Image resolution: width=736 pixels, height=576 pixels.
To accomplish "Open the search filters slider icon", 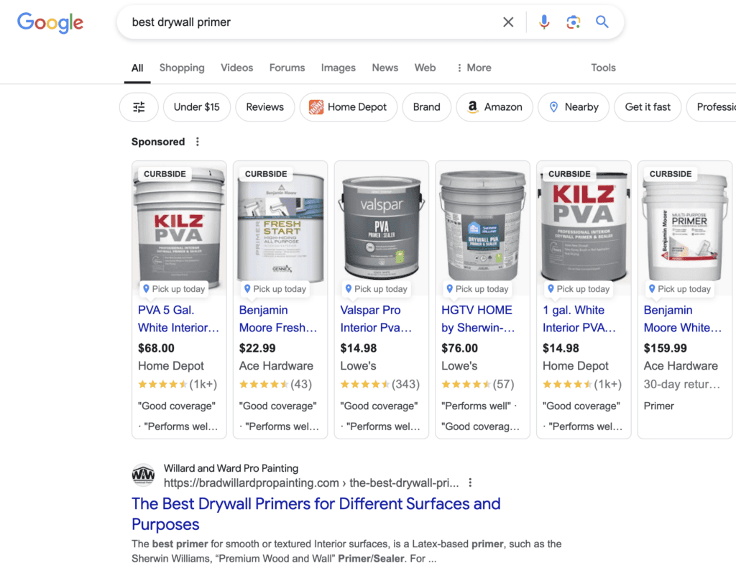I will click(x=139, y=107).
